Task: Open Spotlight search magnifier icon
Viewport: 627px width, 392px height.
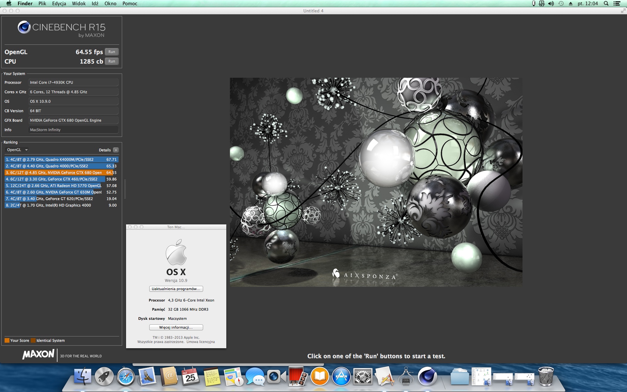Action: tap(606, 4)
